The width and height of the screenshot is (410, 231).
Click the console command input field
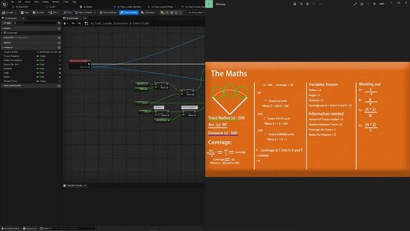click(x=74, y=228)
